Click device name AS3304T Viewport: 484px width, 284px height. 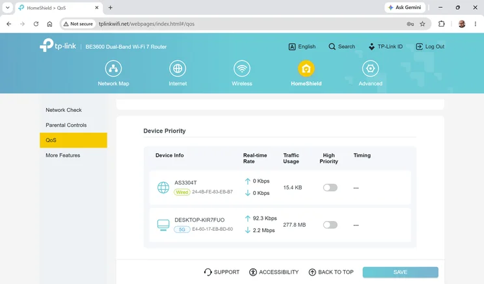point(185,183)
